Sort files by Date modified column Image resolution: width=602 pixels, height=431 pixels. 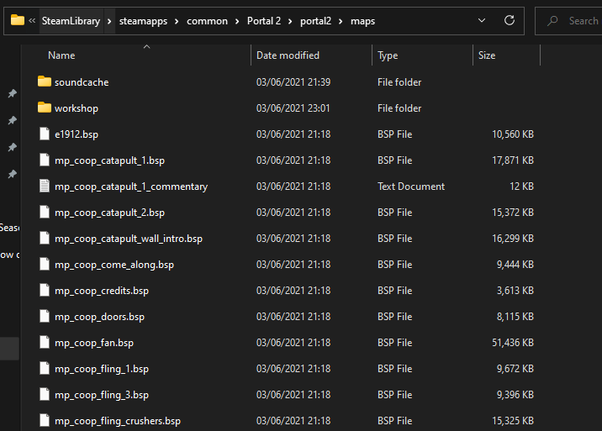pyautogui.click(x=288, y=55)
